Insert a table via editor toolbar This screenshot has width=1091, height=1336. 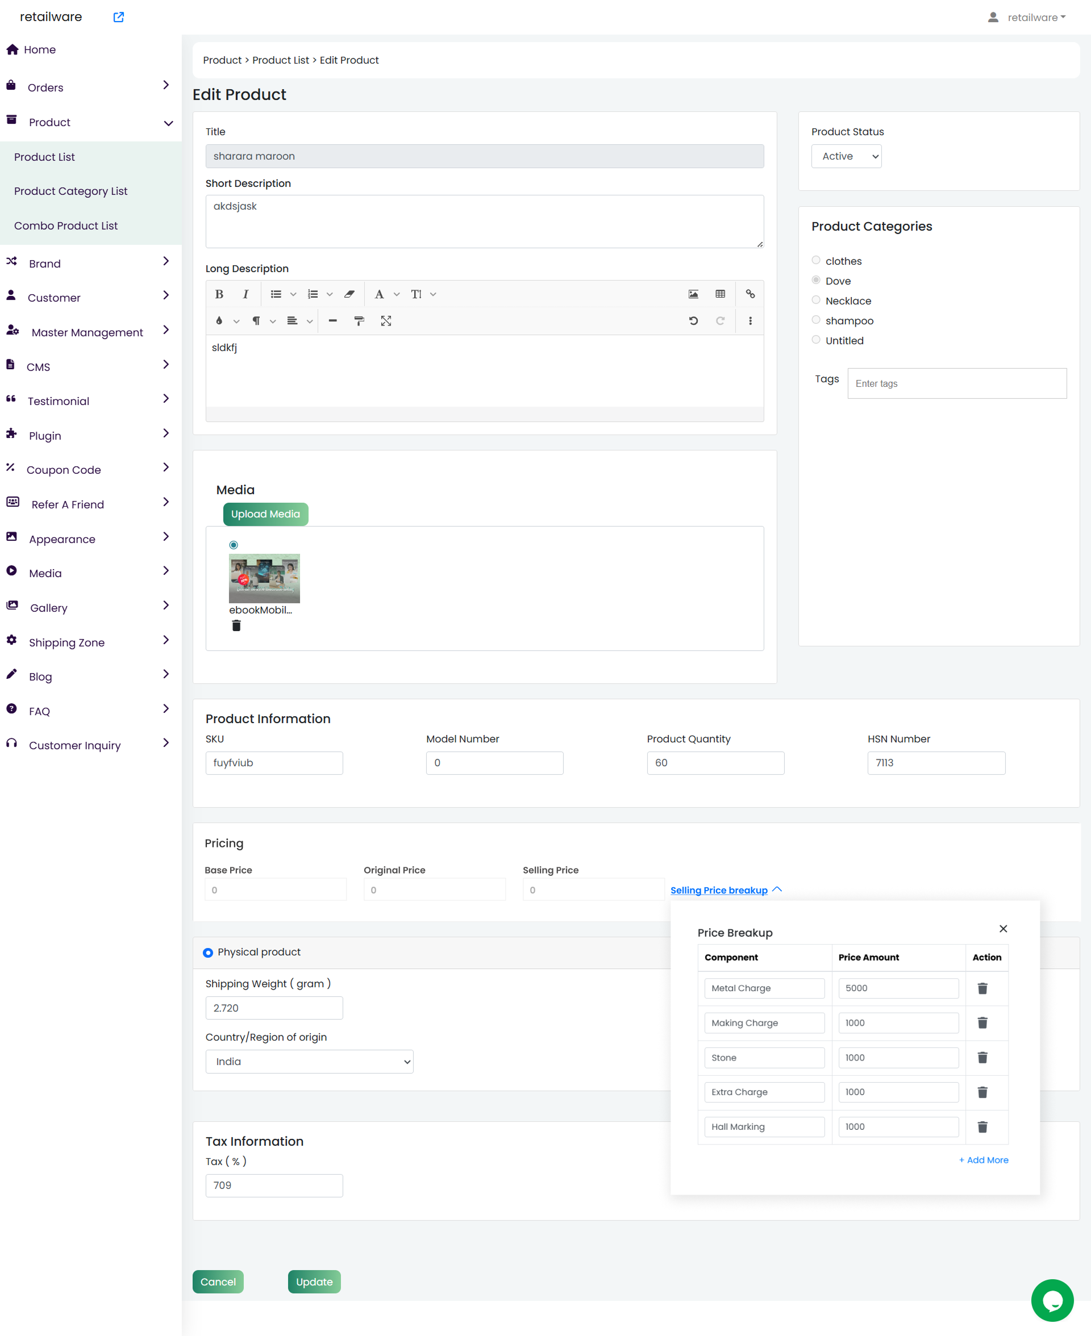(720, 294)
